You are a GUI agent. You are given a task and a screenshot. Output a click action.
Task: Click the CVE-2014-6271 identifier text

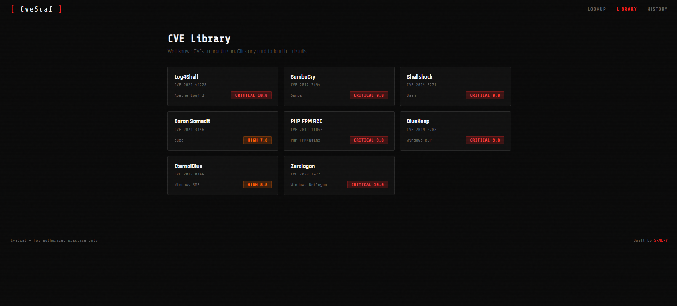click(x=422, y=85)
